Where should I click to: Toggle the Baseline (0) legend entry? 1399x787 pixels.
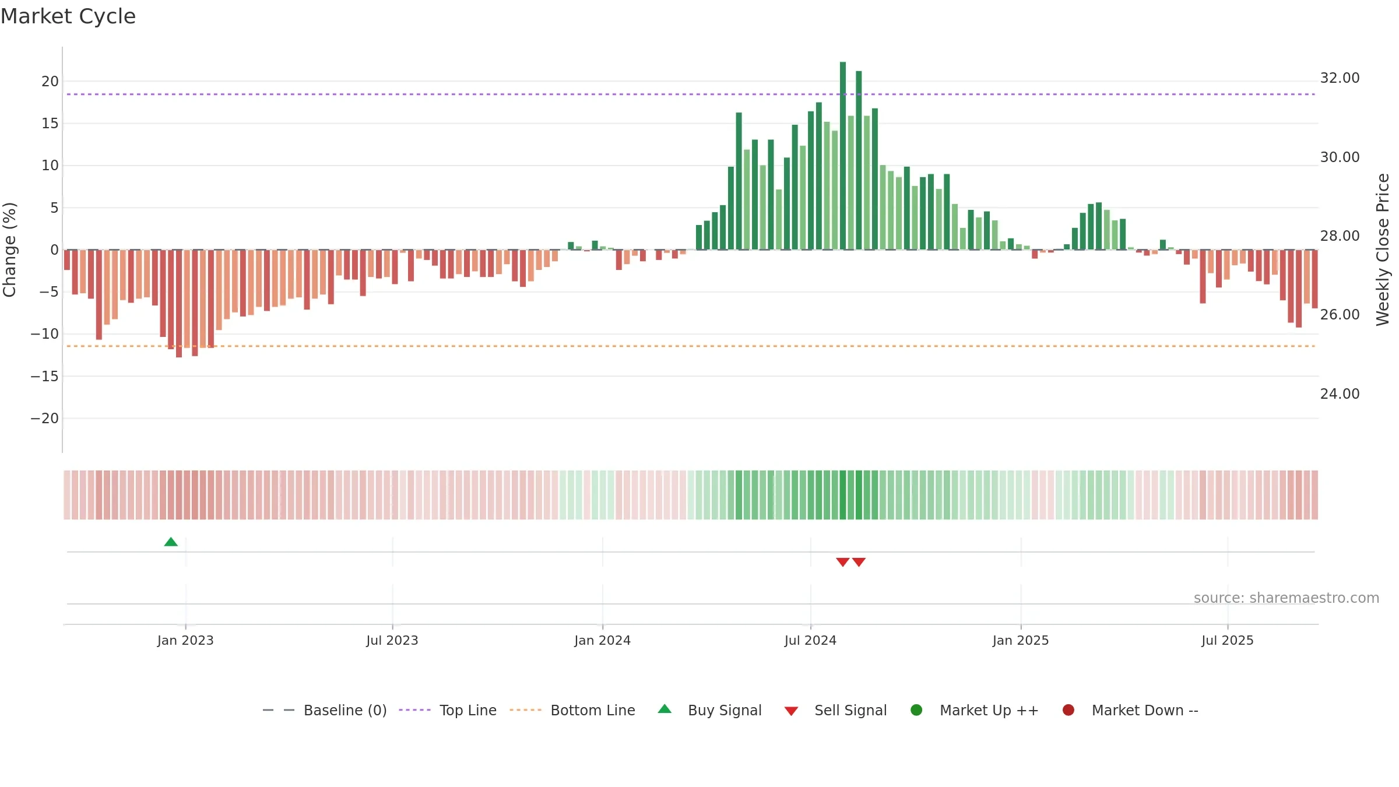(325, 710)
